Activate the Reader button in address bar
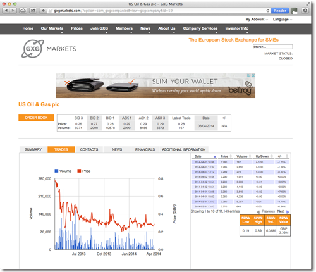The height and width of the screenshot is (272, 316). 280,11
